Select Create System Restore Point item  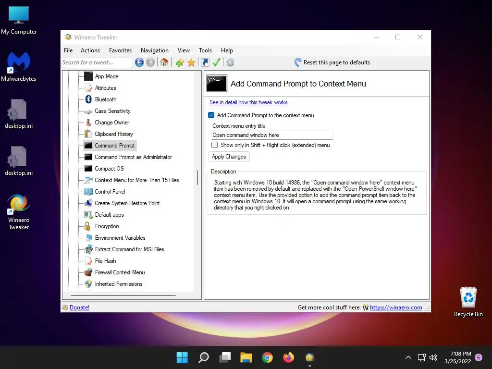(x=127, y=203)
